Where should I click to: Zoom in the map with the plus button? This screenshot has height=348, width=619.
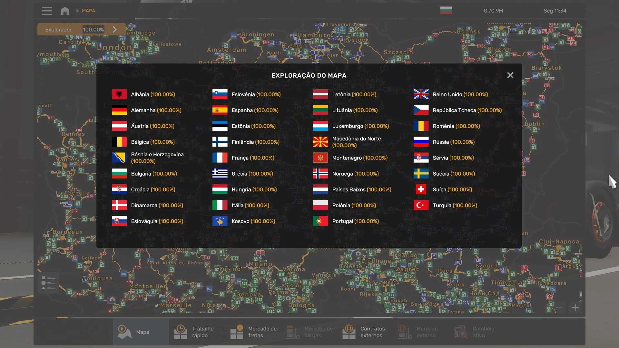pos(575,307)
